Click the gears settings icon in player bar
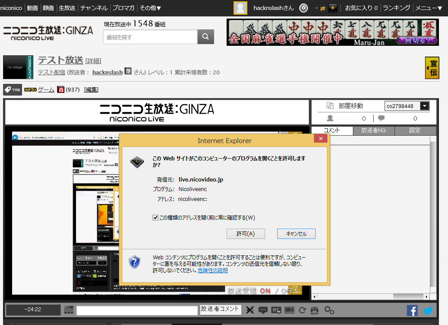Image resolution: width=448 pixels, height=325 pixels. pyautogui.click(x=329, y=310)
